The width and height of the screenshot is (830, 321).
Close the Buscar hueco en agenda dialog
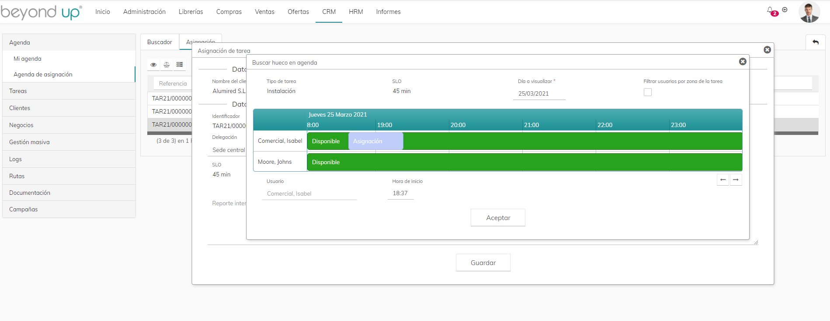point(743,62)
